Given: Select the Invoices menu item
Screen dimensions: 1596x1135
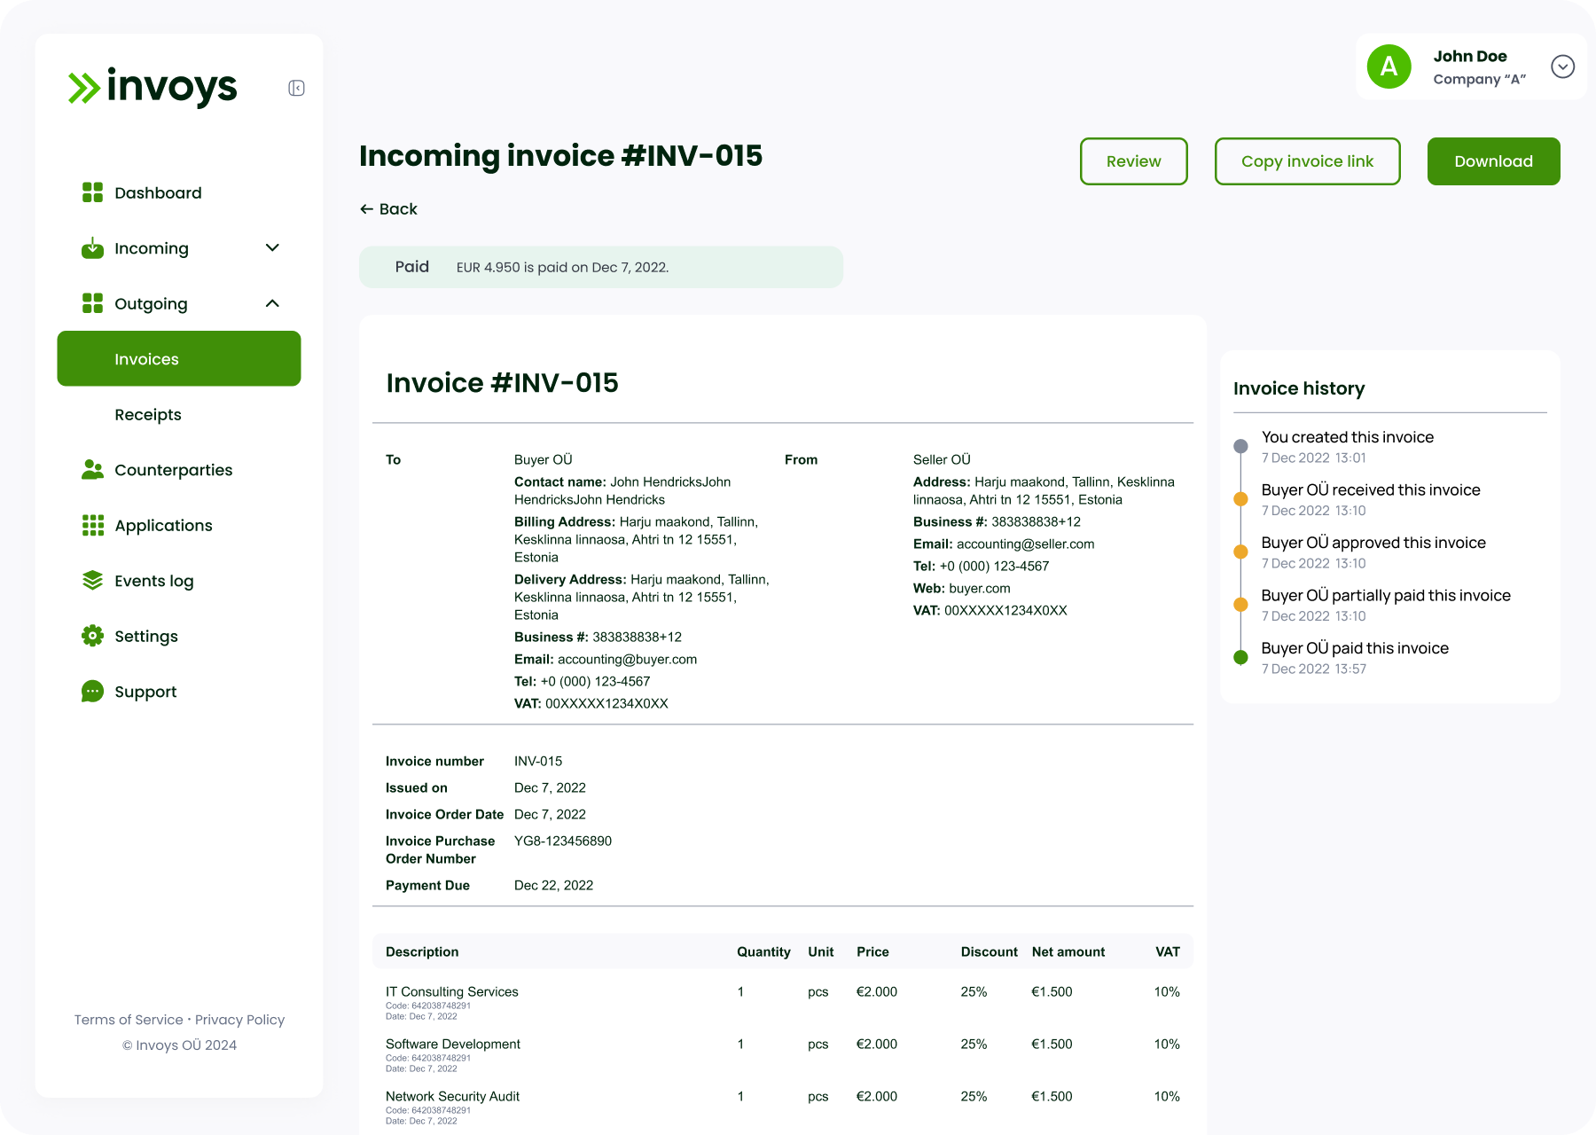Looking at the screenshot, I should (179, 358).
